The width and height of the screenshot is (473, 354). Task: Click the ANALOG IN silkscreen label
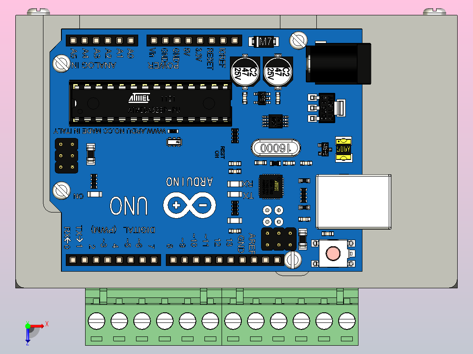click(x=94, y=65)
